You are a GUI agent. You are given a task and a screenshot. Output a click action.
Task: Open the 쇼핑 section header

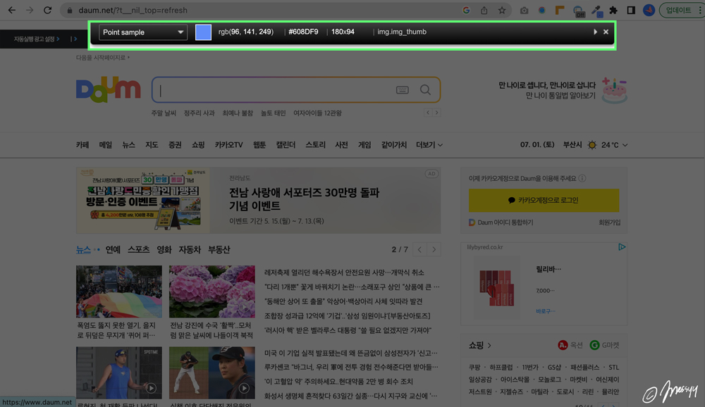coord(479,345)
